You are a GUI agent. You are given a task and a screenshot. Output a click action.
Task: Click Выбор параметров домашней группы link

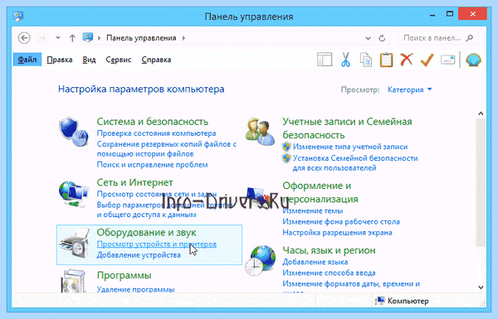[x=164, y=210]
